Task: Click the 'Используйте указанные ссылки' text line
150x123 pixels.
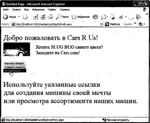Action: coord(52,85)
